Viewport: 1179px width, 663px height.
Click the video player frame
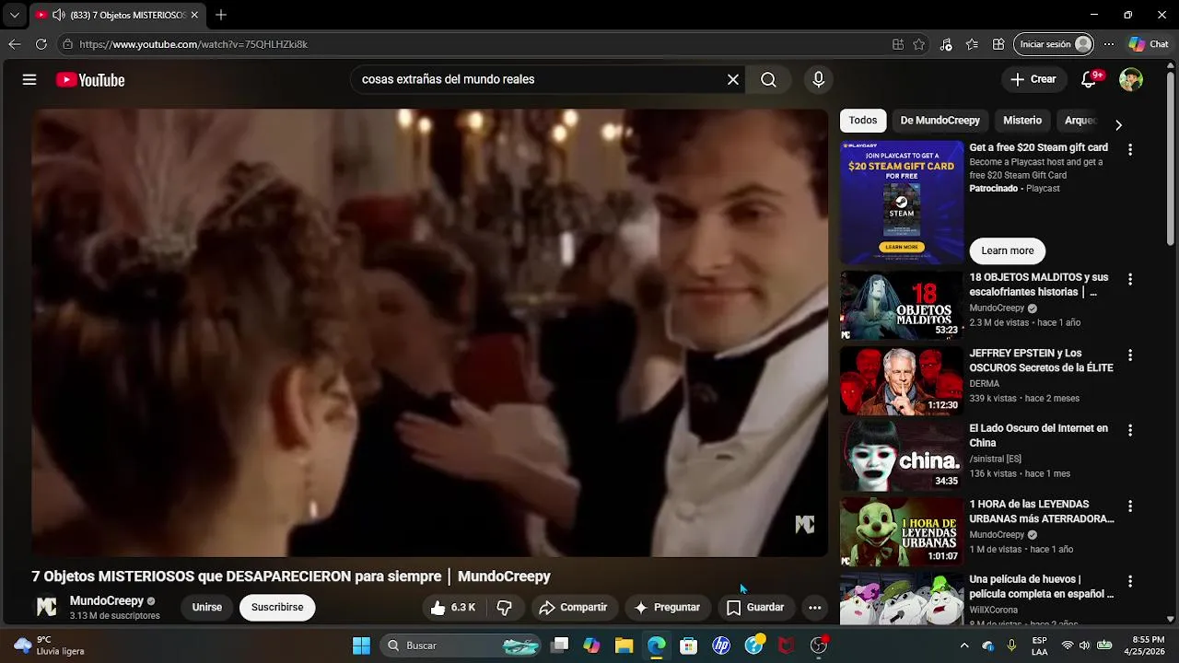(430, 332)
